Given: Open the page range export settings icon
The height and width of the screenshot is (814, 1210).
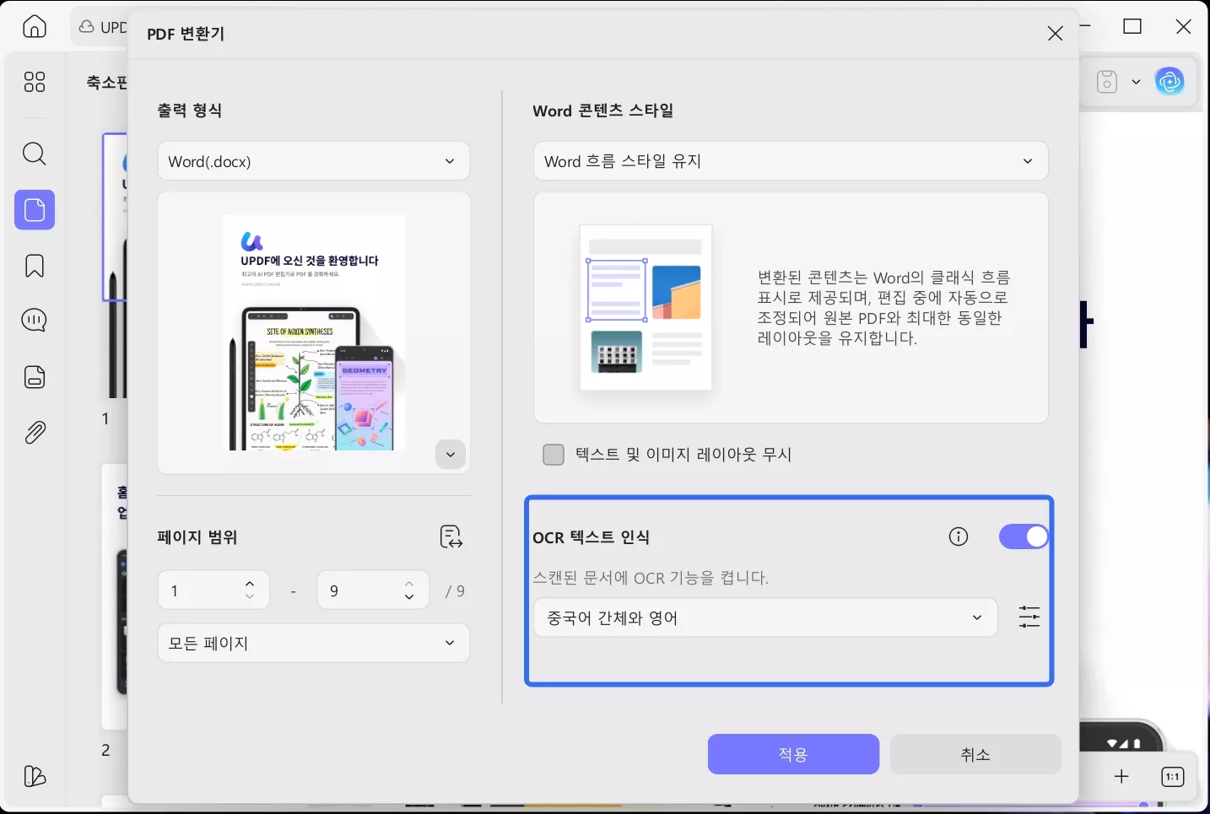Looking at the screenshot, I should (451, 536).
